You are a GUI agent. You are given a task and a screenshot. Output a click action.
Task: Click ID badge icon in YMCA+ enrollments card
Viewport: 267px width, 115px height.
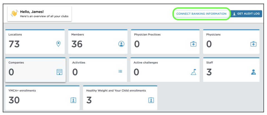coord(73,100)
